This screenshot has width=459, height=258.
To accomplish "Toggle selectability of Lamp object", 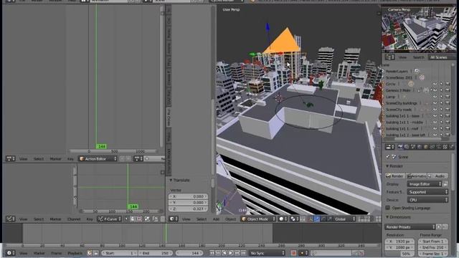I will coord(442,97).
